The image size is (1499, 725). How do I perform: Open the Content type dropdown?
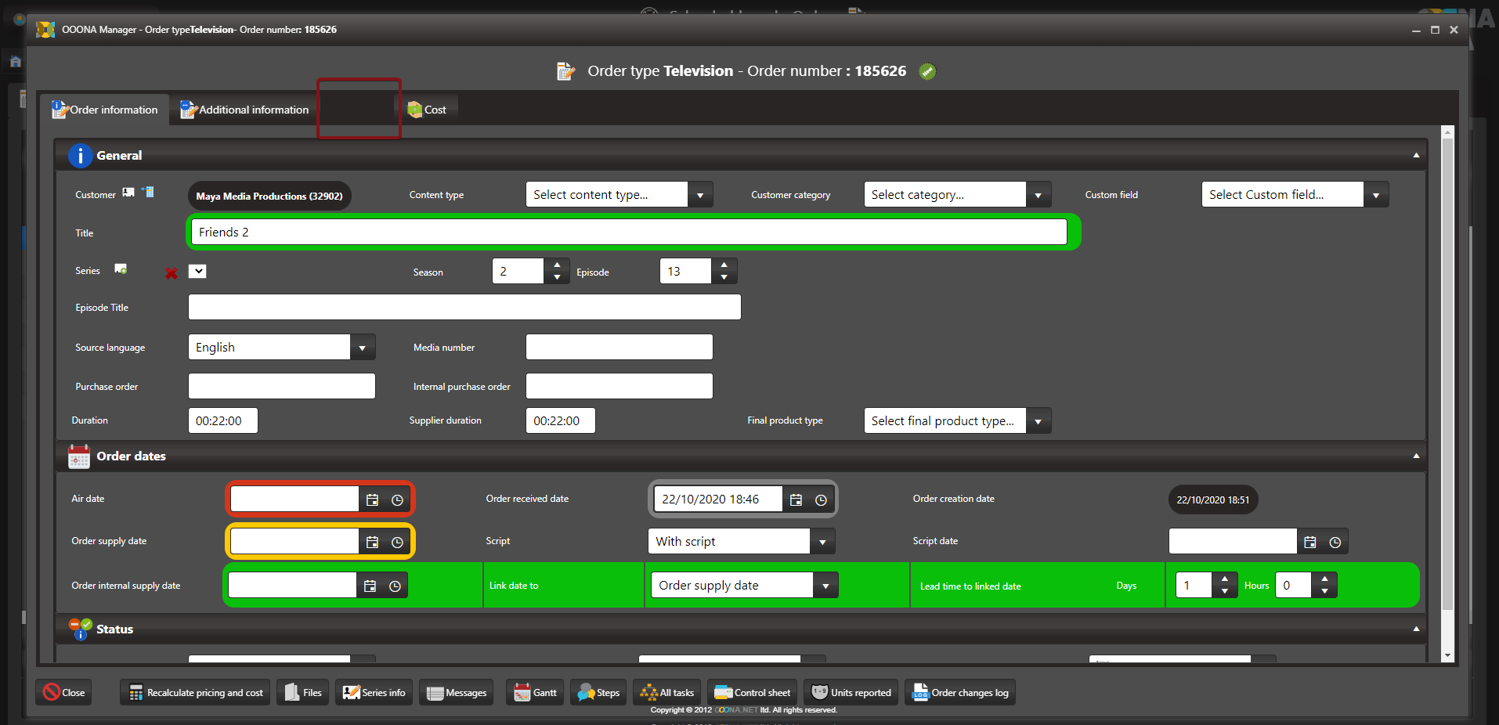pyautogui.click(x=699, y=195)
